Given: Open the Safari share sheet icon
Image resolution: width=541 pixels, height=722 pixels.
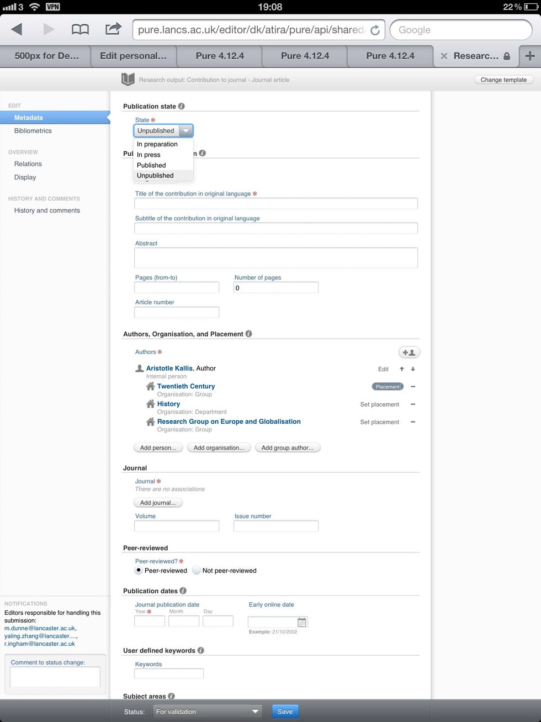Looking at the screenshot, I should click(113, 29).
